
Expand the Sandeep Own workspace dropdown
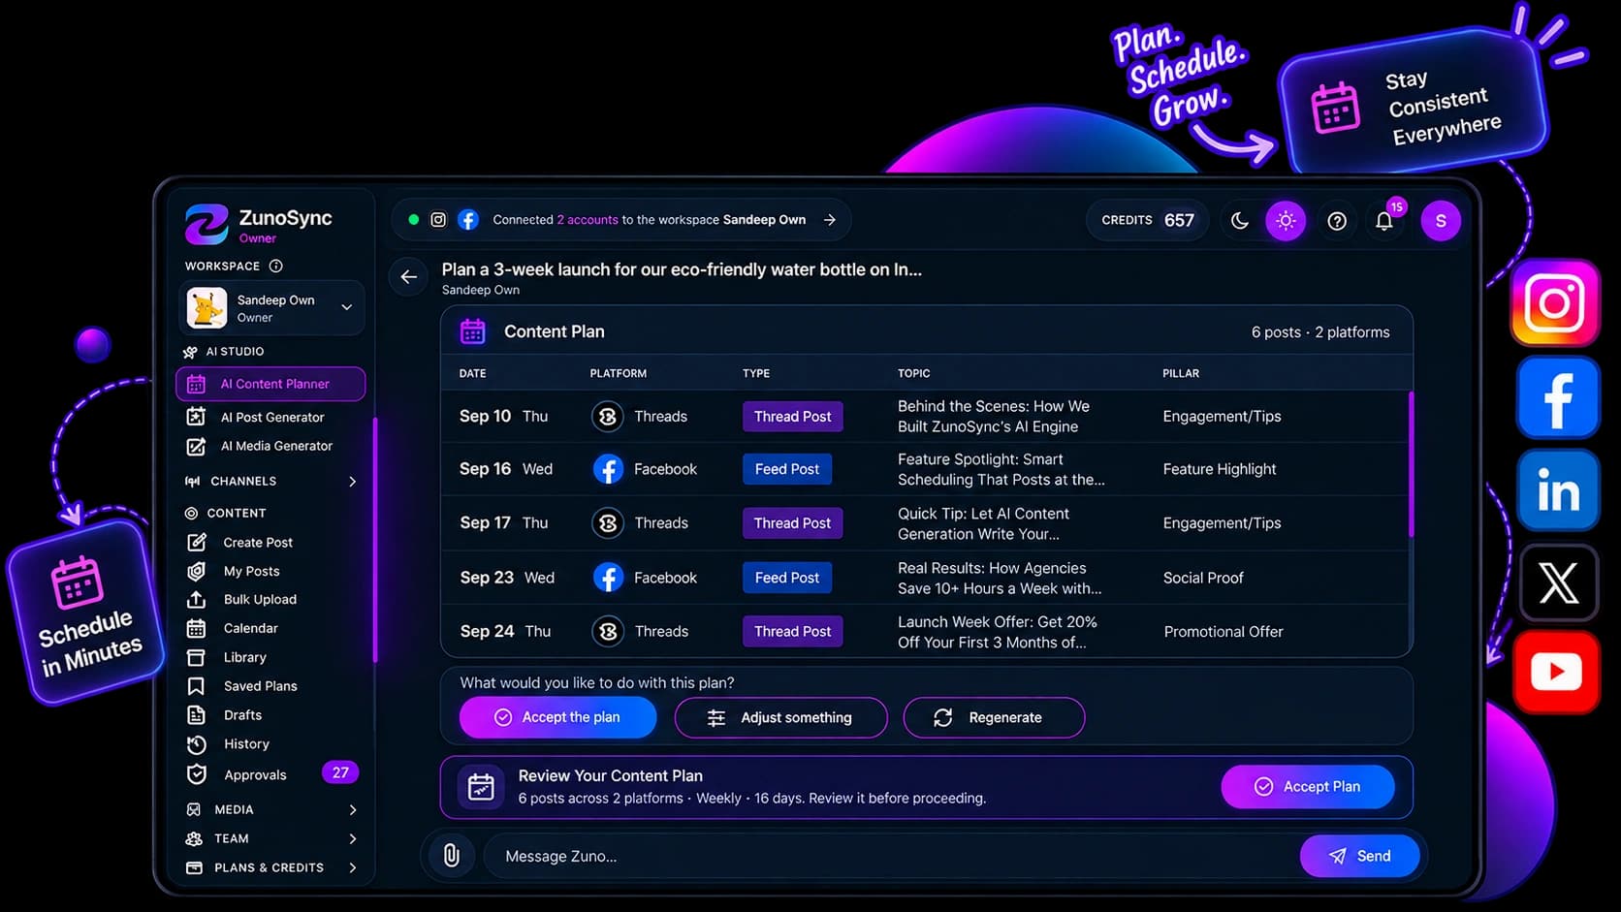(346, 307)
